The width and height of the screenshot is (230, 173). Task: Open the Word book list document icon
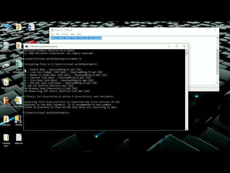point(31,30)
